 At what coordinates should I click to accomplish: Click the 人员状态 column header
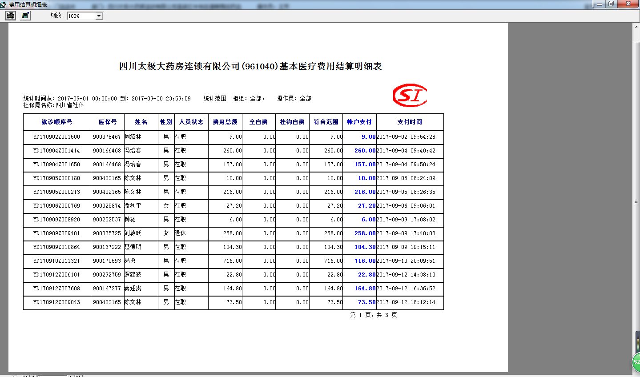(x=191, y=122)
